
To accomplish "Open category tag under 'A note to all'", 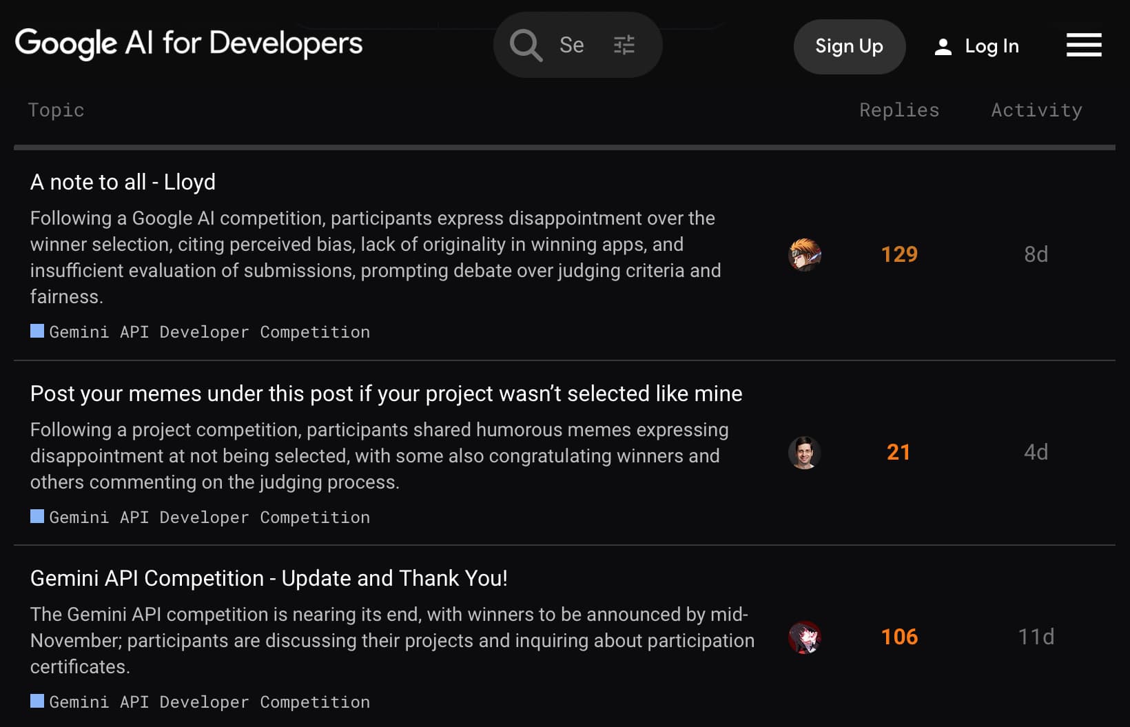I will [201, 332].
